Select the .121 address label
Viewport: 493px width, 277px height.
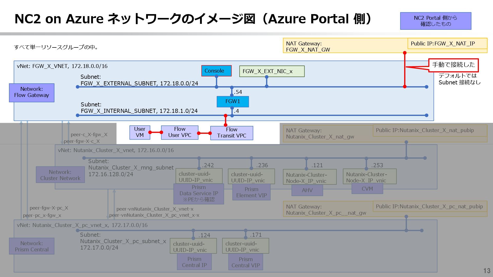[317, 165]
